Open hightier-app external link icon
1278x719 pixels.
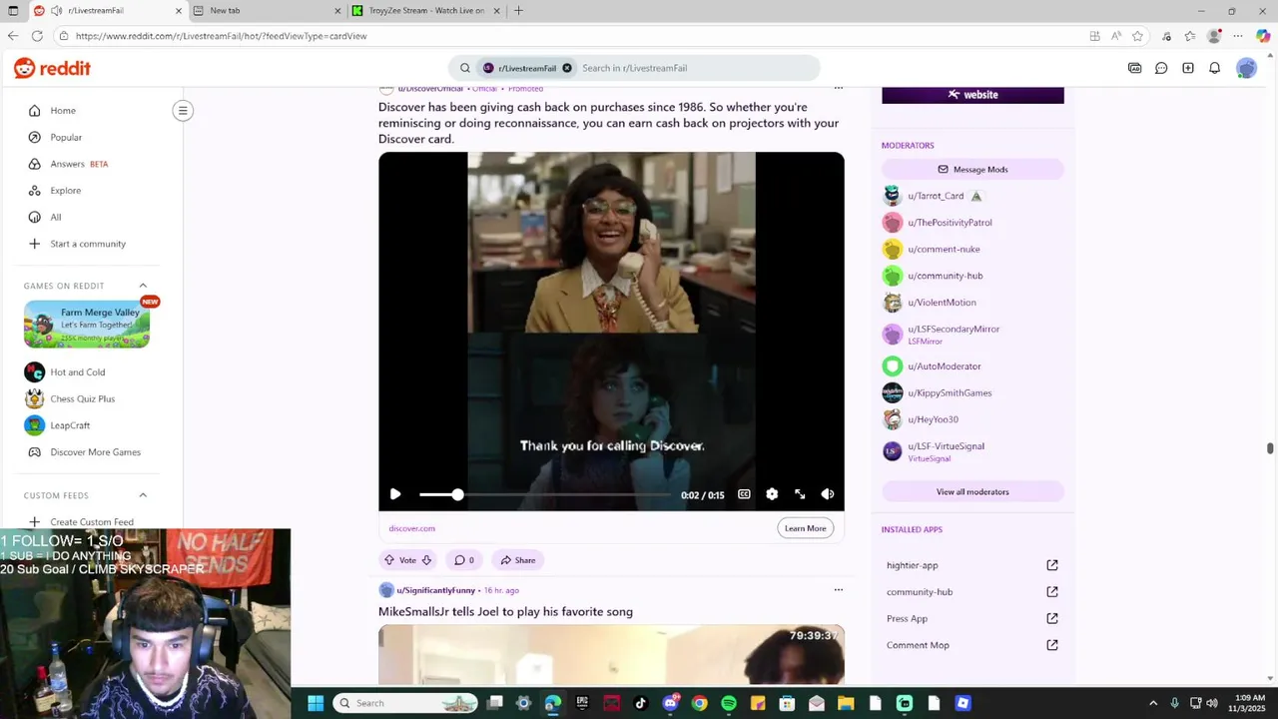click(1052, 565)
